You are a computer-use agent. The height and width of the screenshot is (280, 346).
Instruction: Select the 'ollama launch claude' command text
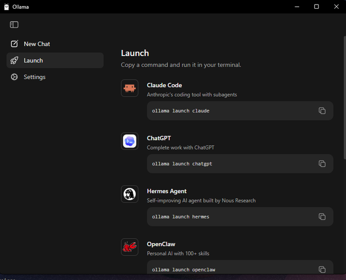181,111
